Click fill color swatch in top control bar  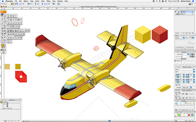[12, 4]
